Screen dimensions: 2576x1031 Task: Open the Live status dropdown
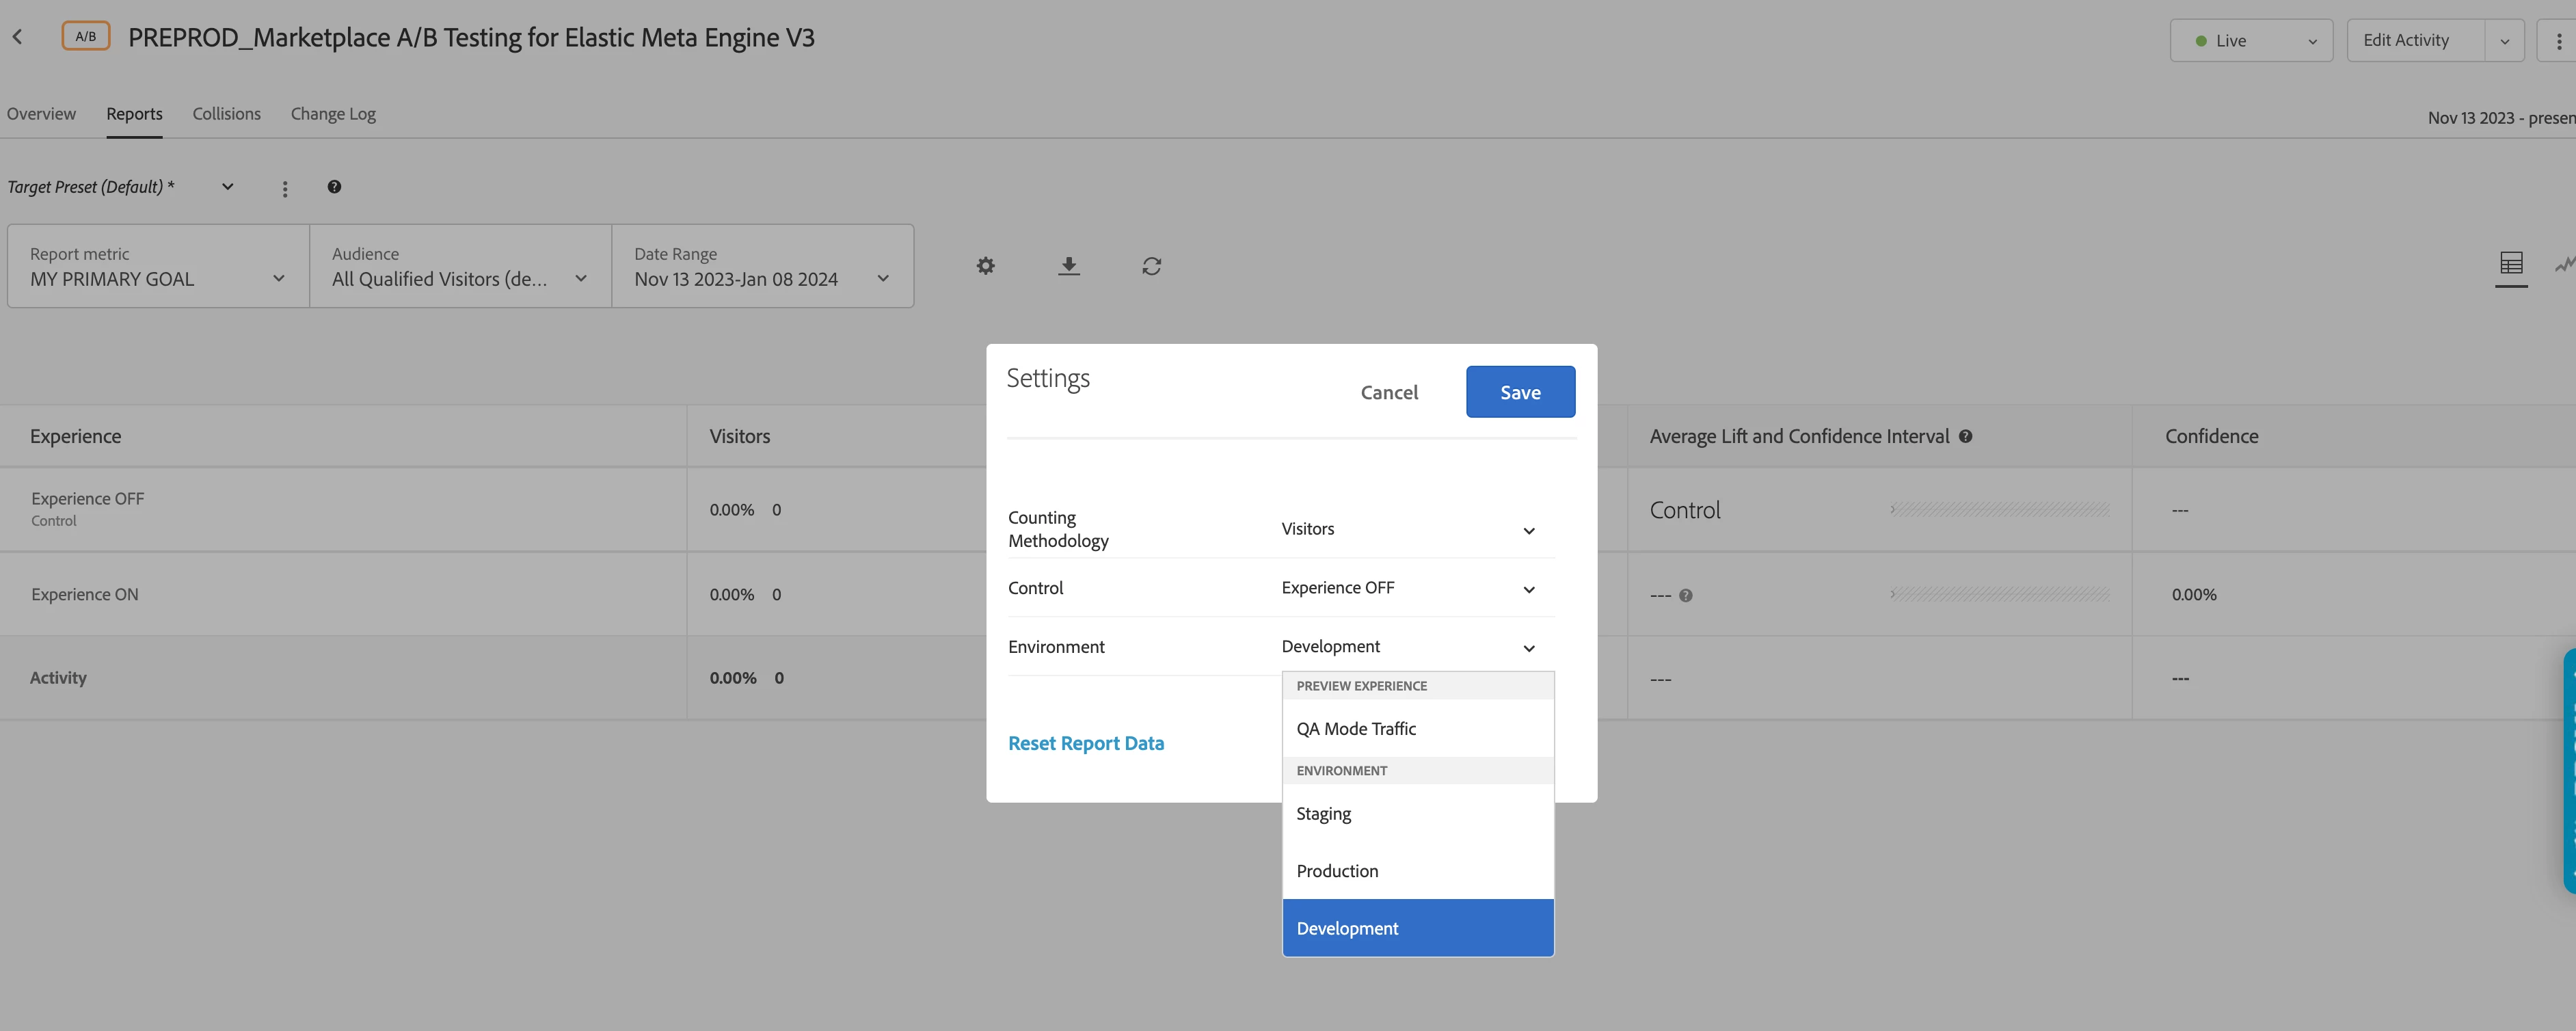coord(2250,41)
